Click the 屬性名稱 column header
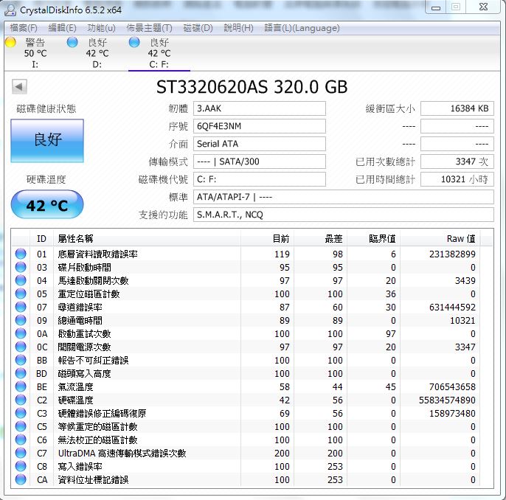 (147, 239)
